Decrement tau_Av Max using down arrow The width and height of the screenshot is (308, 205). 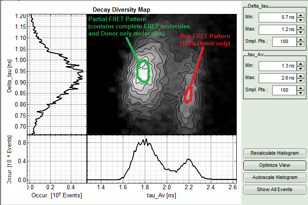(300, 80)
